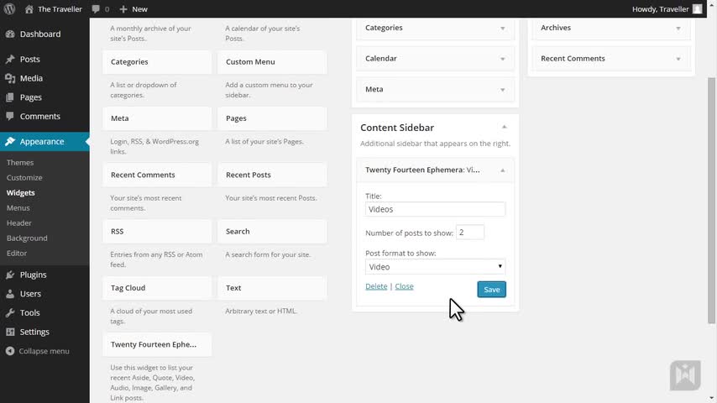Click the page vertical scrollbar
717x403 pixels.
712,201
